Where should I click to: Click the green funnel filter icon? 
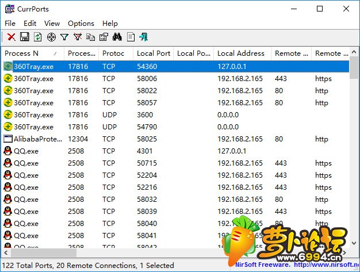pyautogui.click(x=64, y=37)
